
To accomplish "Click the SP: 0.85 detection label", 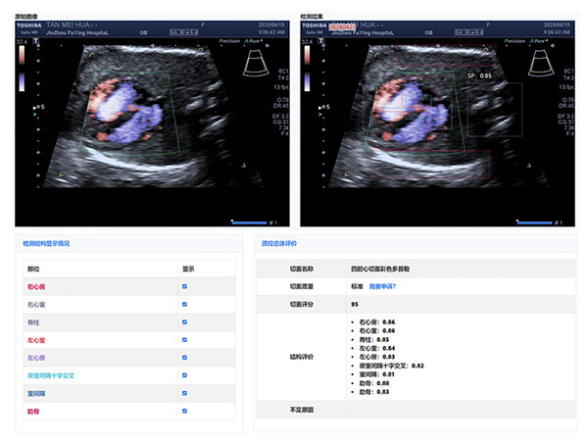I will tap(479, 74).
